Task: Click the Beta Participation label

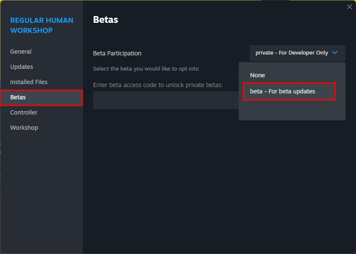Action: coord(117,53)
